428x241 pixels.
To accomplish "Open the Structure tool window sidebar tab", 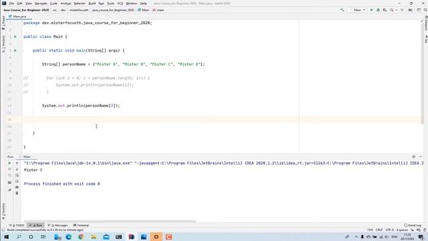I will [3, 44].
